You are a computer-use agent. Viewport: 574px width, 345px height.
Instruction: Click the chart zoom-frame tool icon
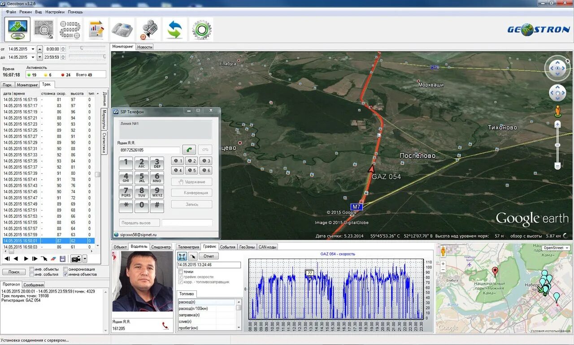[182, 256]
